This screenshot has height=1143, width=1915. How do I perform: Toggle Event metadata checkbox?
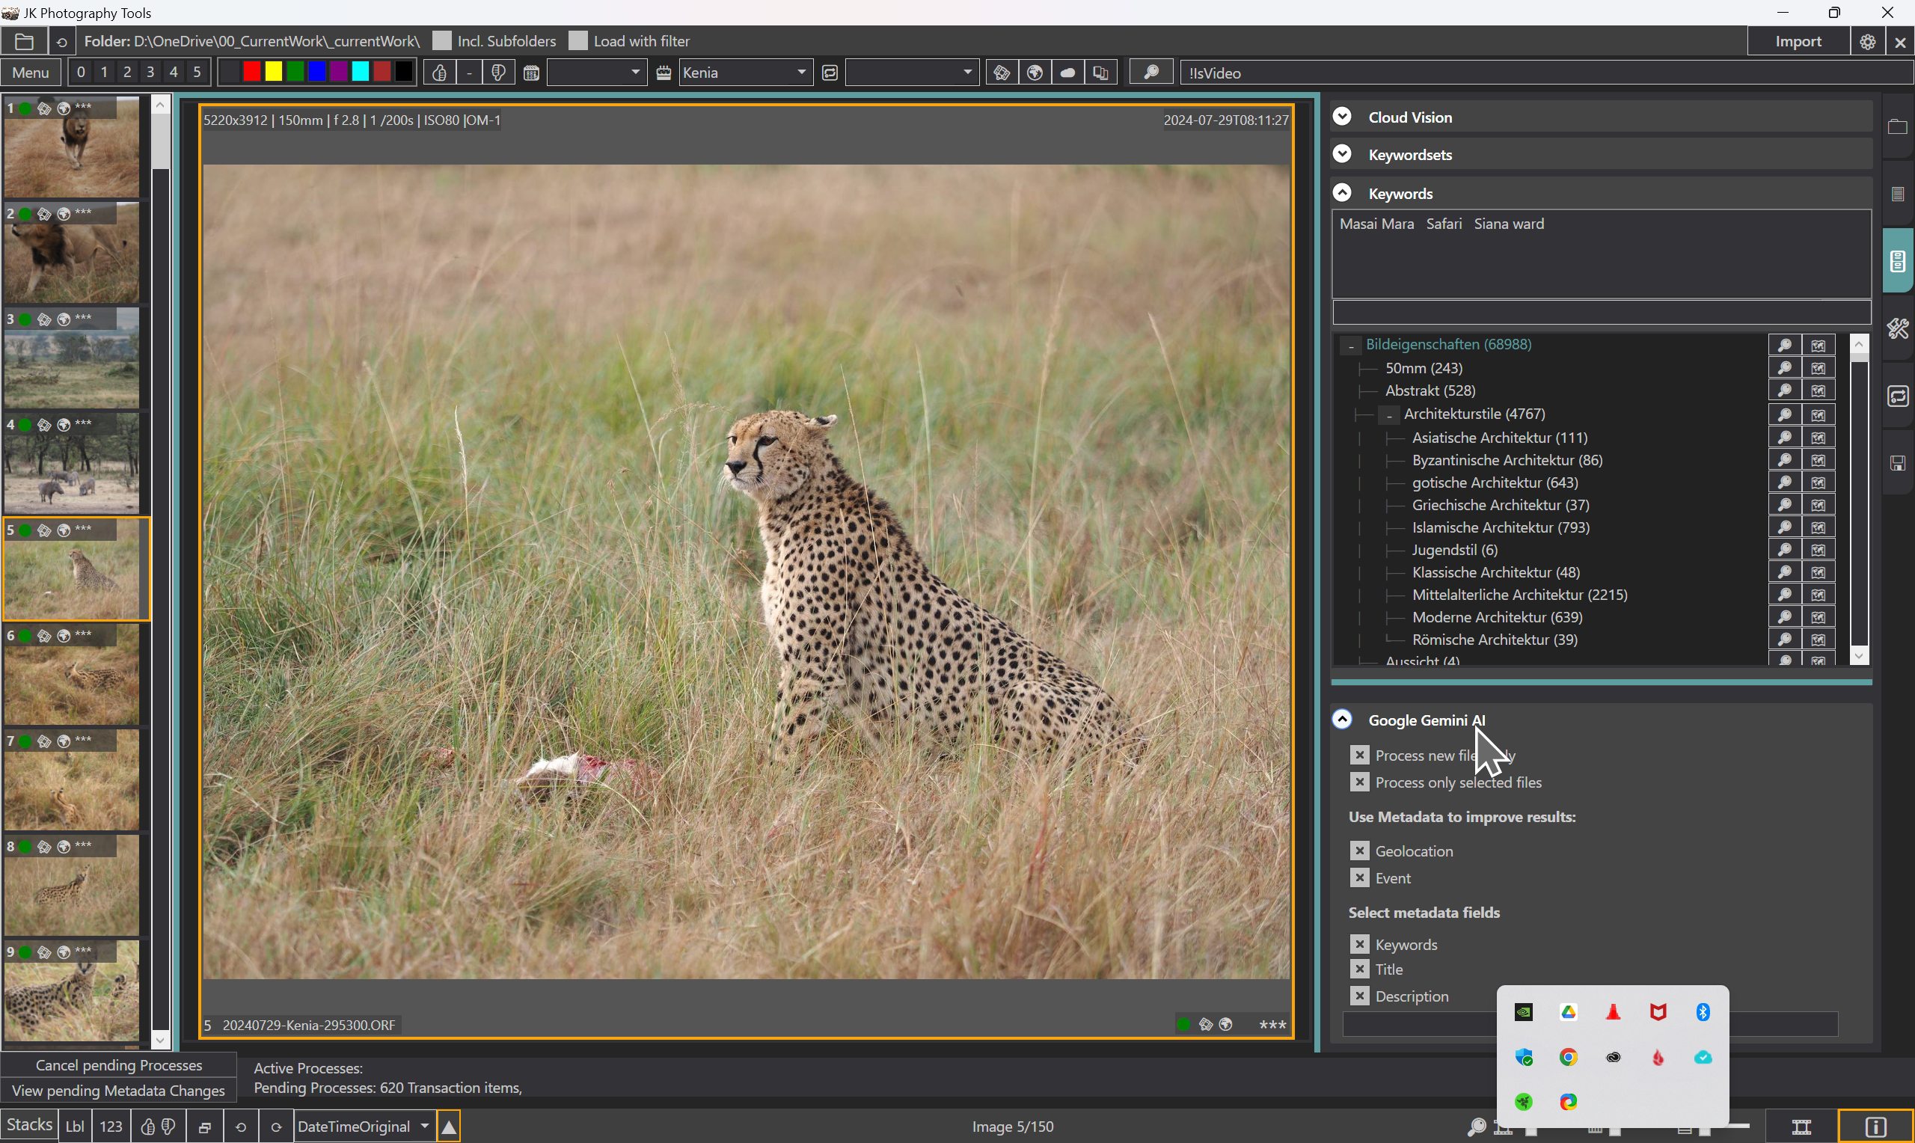(1360, 877)
